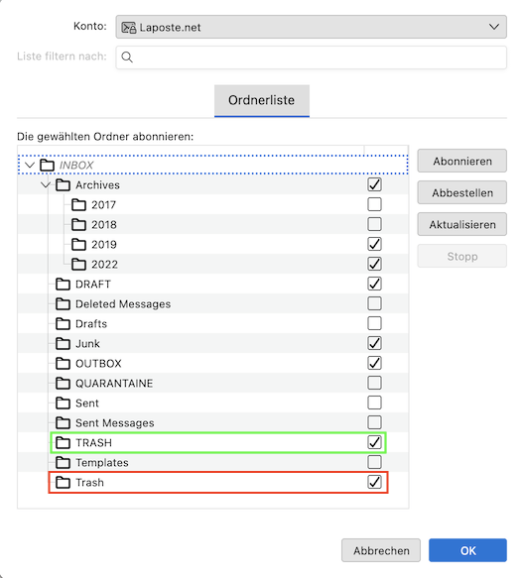Focus the Liste filtern nach field
Screen dimensions: 521x578
[311, 58]
